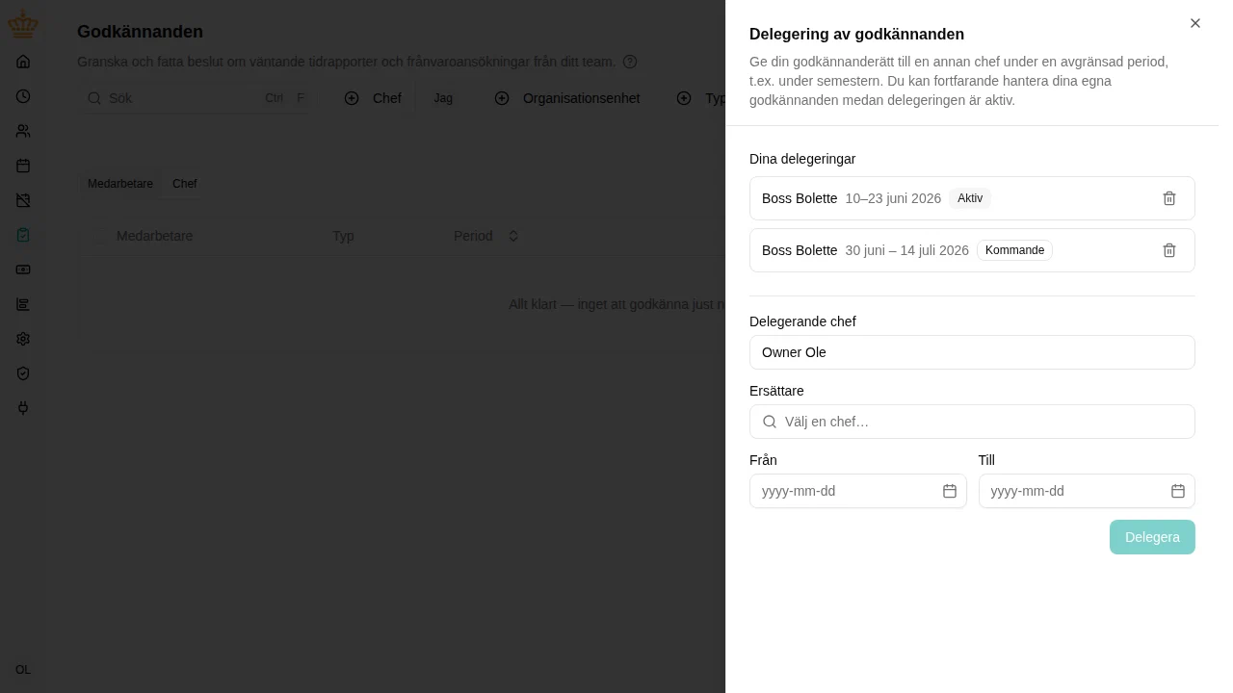Click the date text 30 juni – 14 juli 2026

point(906,250)
